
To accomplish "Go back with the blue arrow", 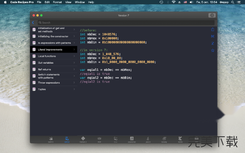I will click(x=33, y=22).
